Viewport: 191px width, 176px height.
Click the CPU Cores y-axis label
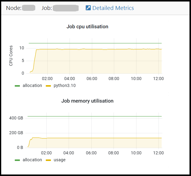(11, 56)
